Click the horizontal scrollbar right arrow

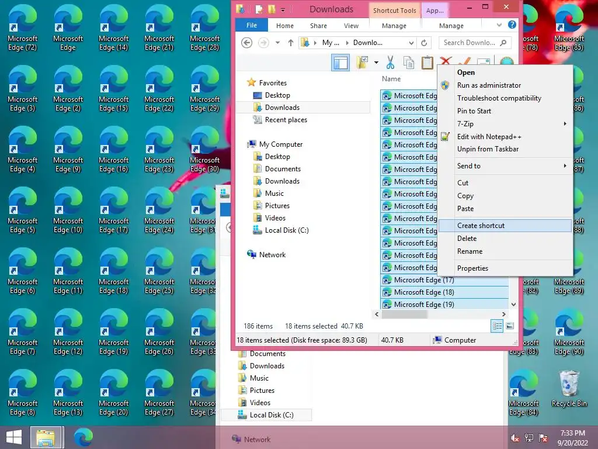click(504, 314)
